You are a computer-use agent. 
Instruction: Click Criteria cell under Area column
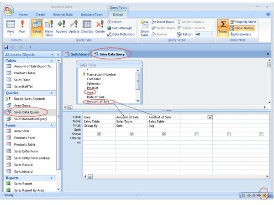[x=99, y=138]
